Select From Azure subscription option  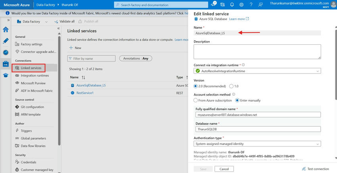click(195, 100)
